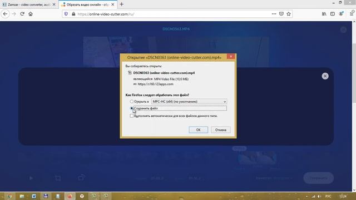Close the online video cutter tab

click(112, 4)
